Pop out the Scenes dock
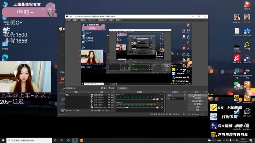The height and width of the screenshot is (143, 255). click(88, 92)
